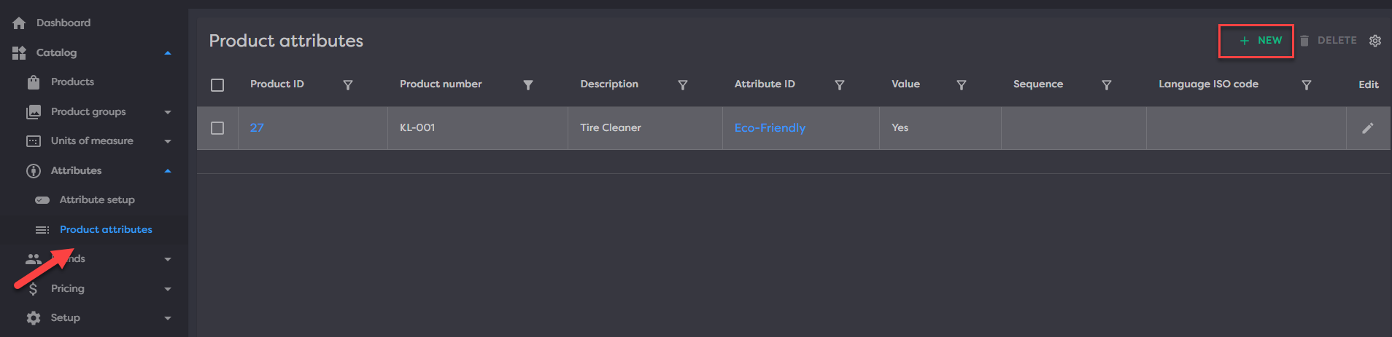1392x337 pixels.
Task: Click the pencil edit icon for row 27
Action: 1367,128
